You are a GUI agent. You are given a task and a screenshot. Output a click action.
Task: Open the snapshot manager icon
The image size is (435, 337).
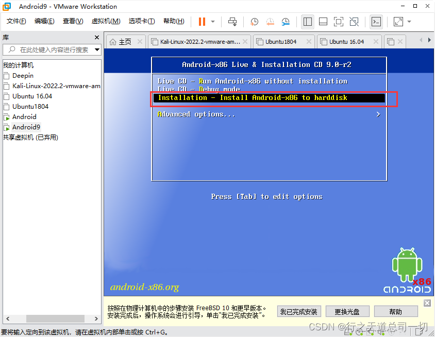(x=286, y=22)
